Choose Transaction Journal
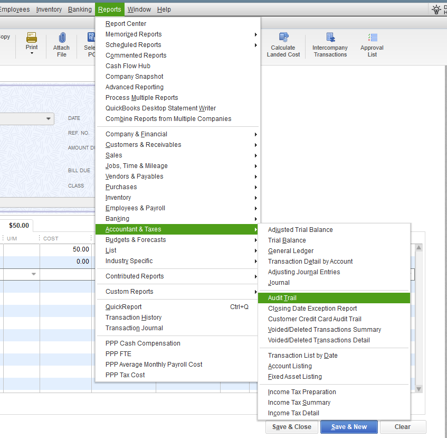Screen dimensions: 447x438 (x=177, y=328)
